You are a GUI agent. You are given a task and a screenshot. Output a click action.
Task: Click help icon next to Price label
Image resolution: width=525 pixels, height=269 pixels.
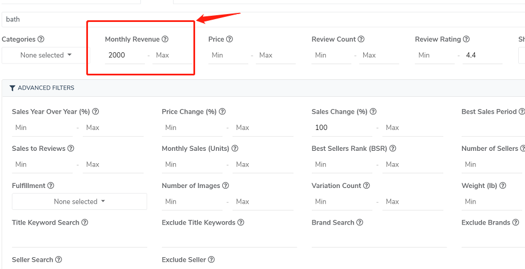pyautogui.click(x=230, y=39)
